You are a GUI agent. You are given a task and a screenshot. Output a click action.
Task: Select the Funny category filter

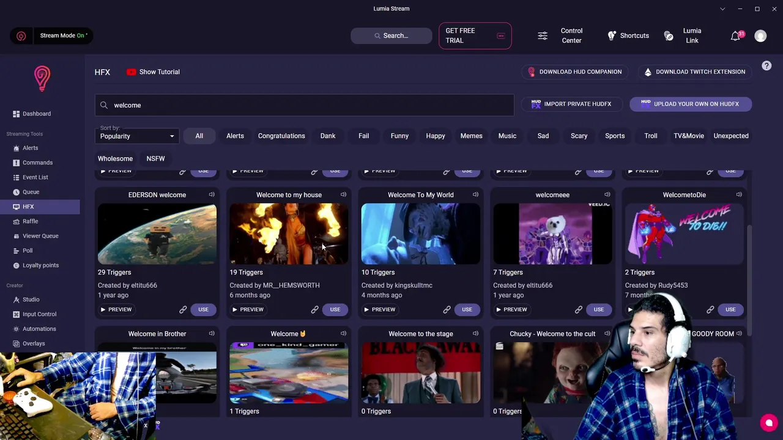click(x=399, y=136)
